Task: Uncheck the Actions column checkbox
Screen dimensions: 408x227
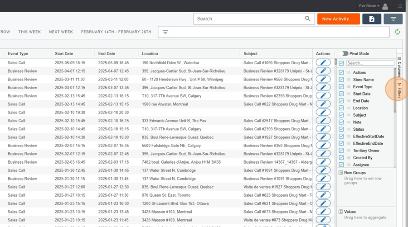Action: click(341, 72)
